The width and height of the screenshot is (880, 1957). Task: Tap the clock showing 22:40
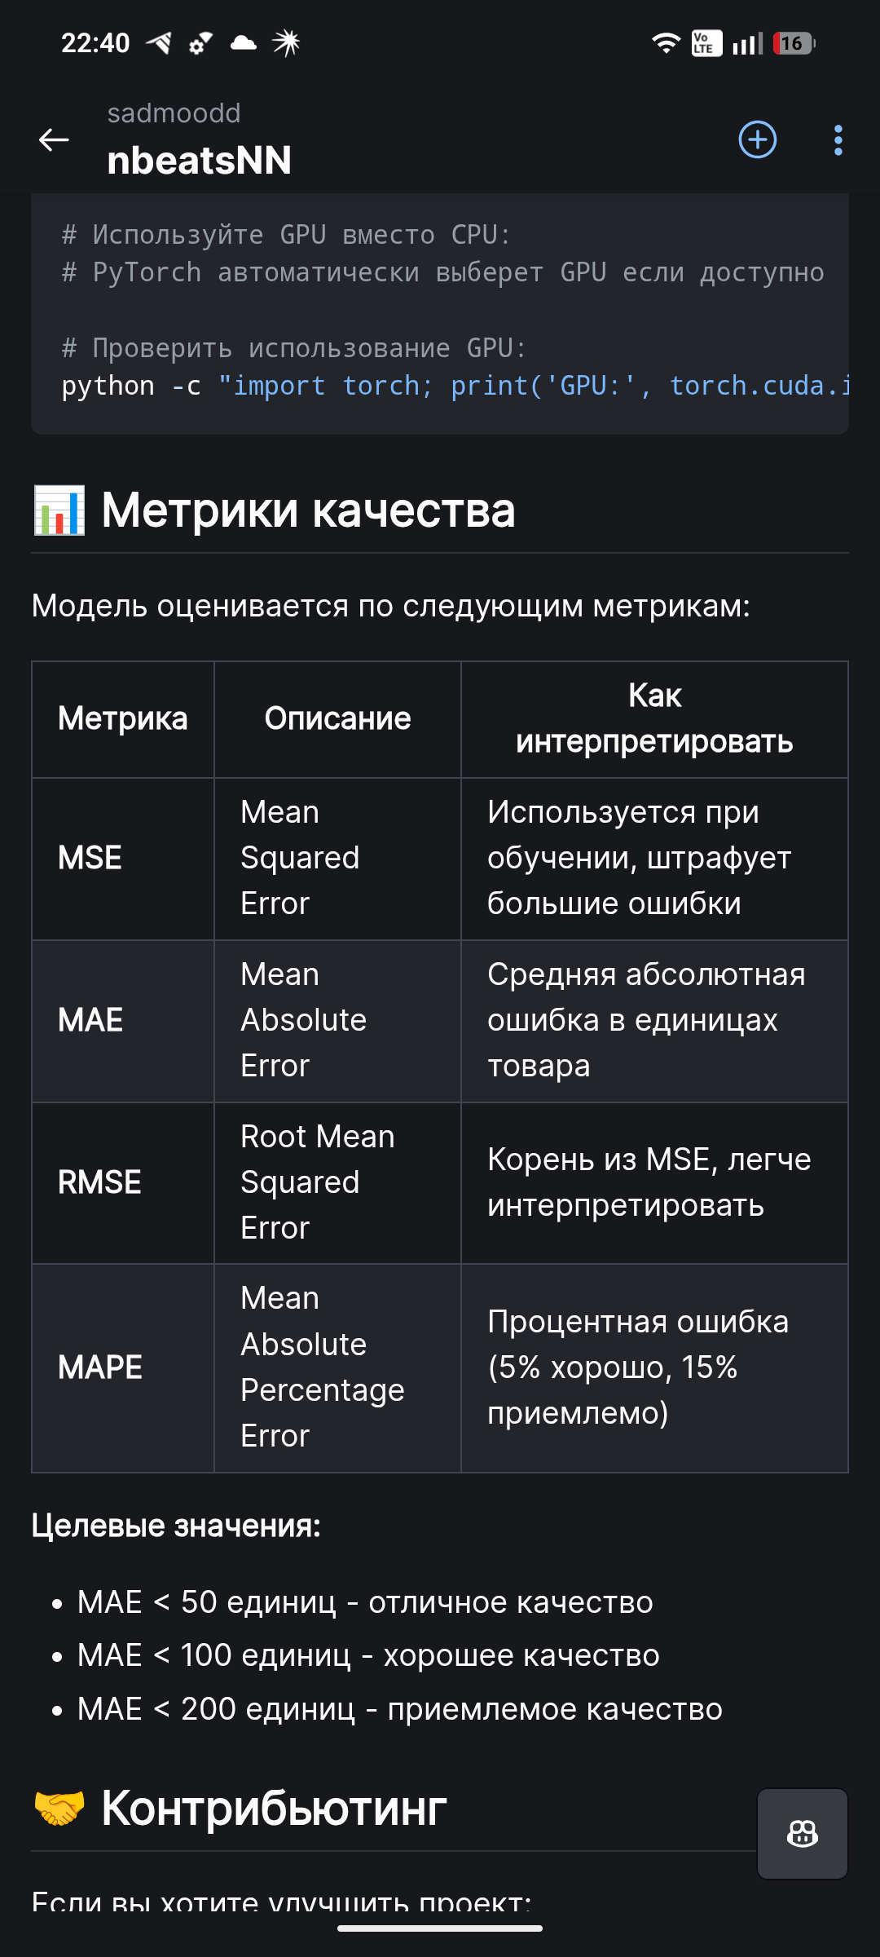(95, 43)
